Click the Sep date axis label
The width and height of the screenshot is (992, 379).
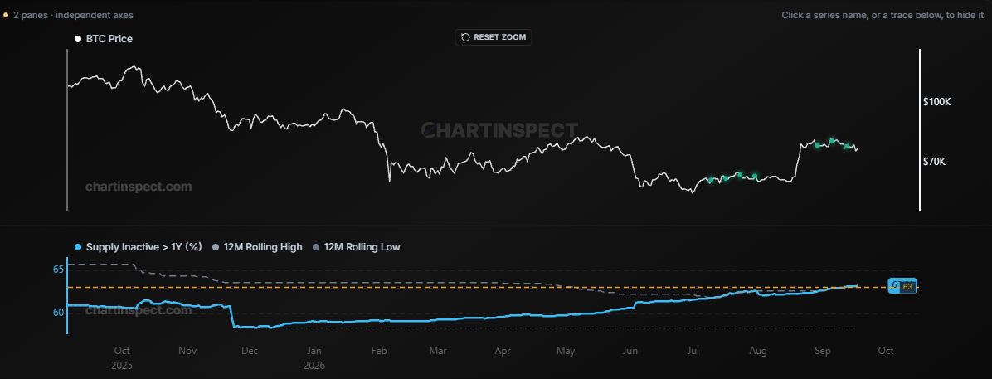823,351
